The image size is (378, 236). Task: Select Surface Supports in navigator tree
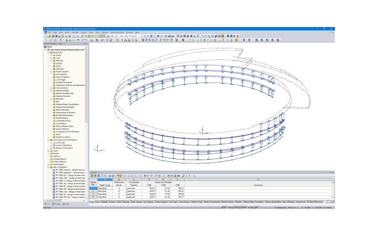point(62,77)
